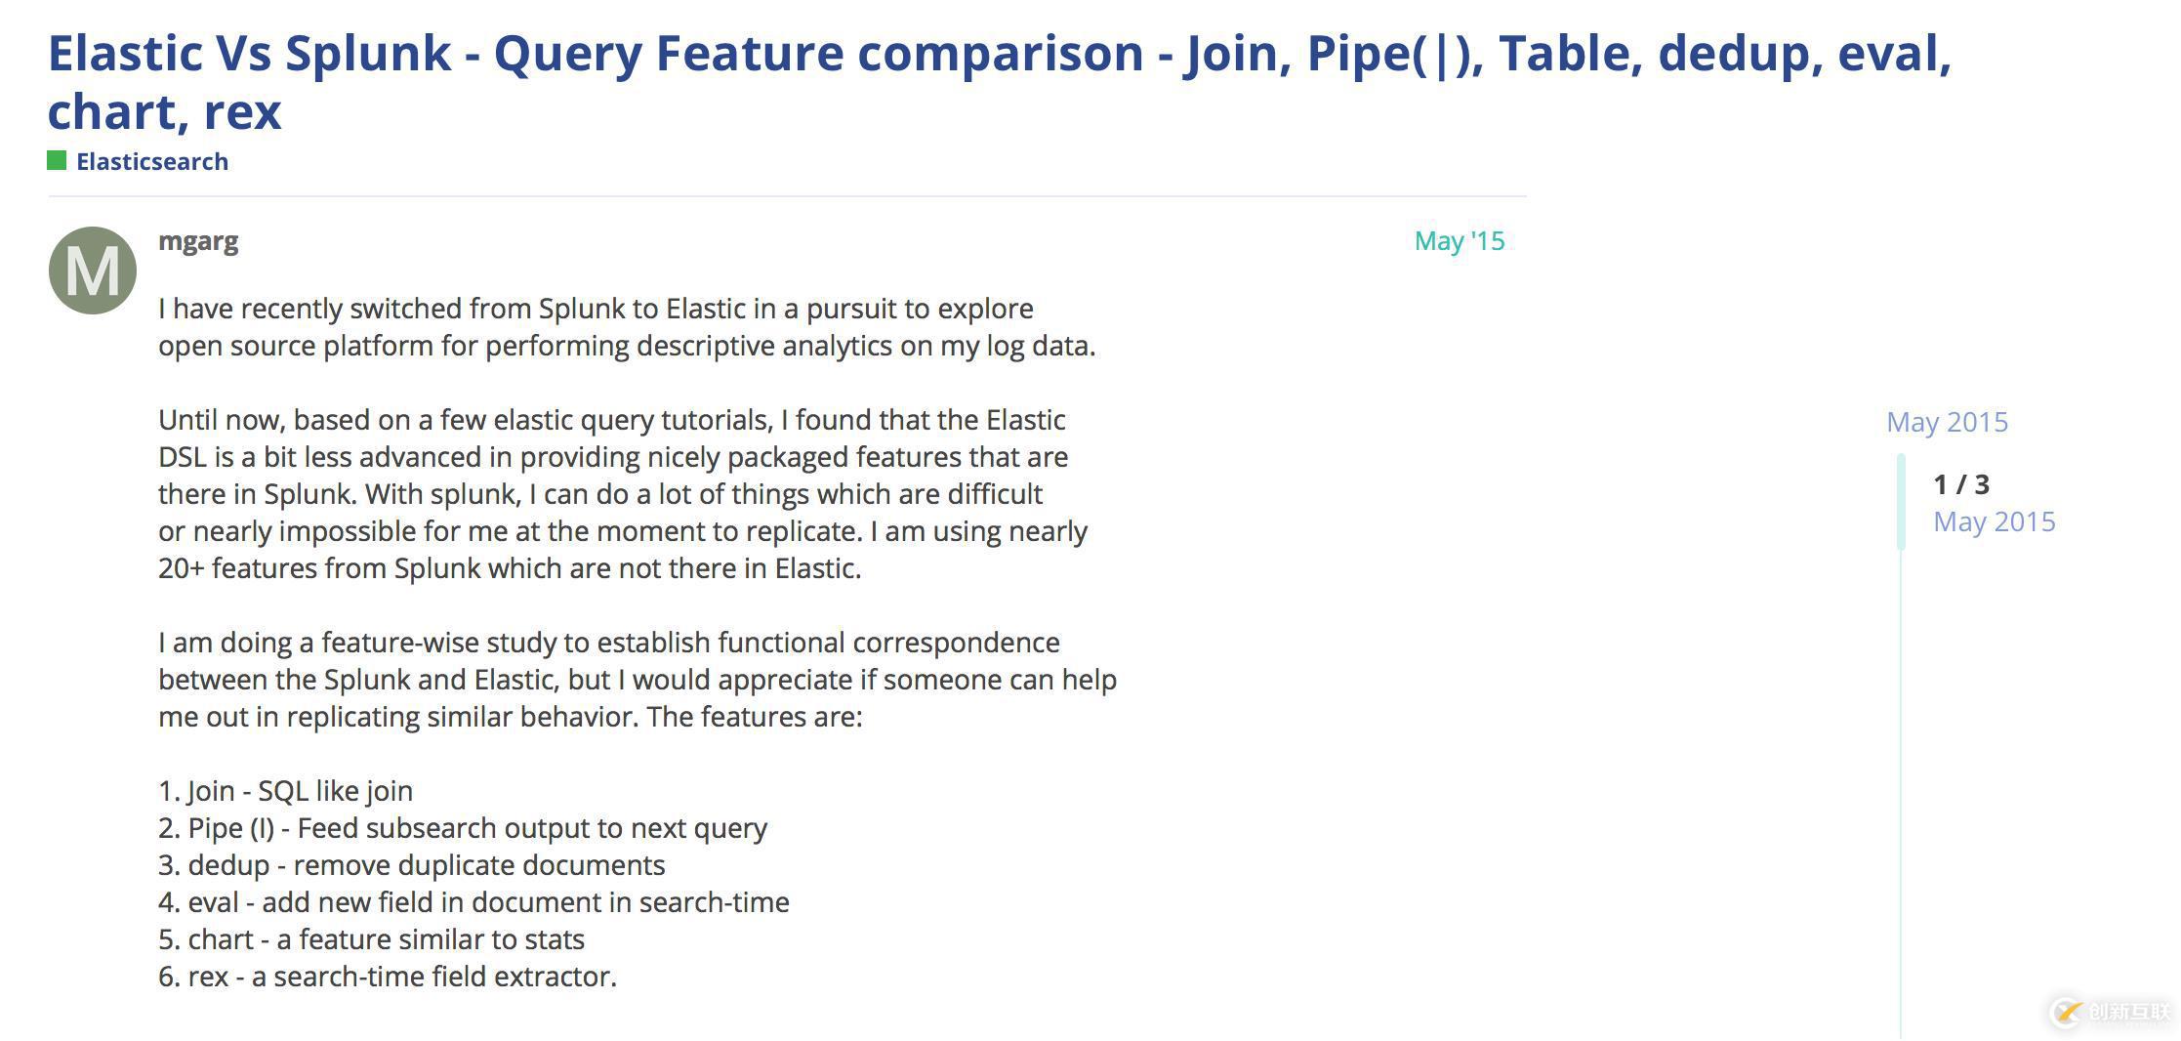Click list item '6. rex - a search-time field extractor'

coord(388,976)
